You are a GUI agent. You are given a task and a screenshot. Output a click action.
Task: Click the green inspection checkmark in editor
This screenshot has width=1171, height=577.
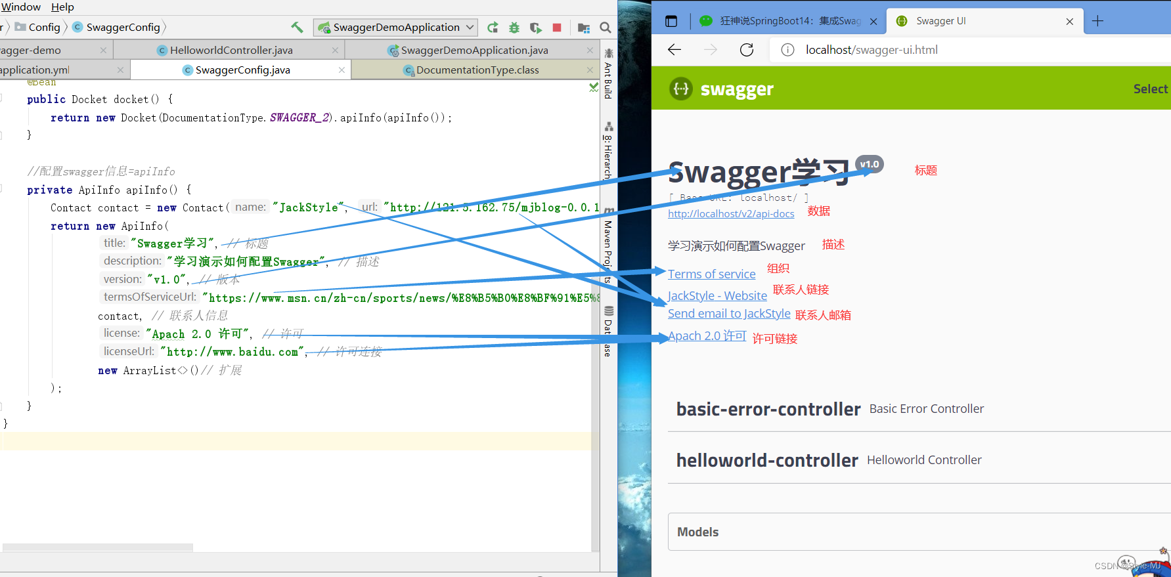point(594,87)
